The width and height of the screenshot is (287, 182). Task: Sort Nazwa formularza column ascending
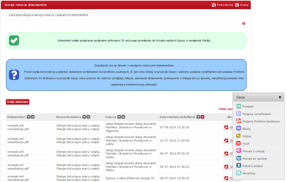[89, 117]
